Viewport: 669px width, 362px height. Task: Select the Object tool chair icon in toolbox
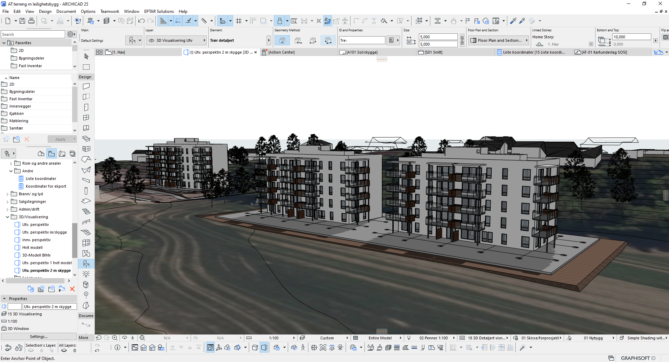86,264
